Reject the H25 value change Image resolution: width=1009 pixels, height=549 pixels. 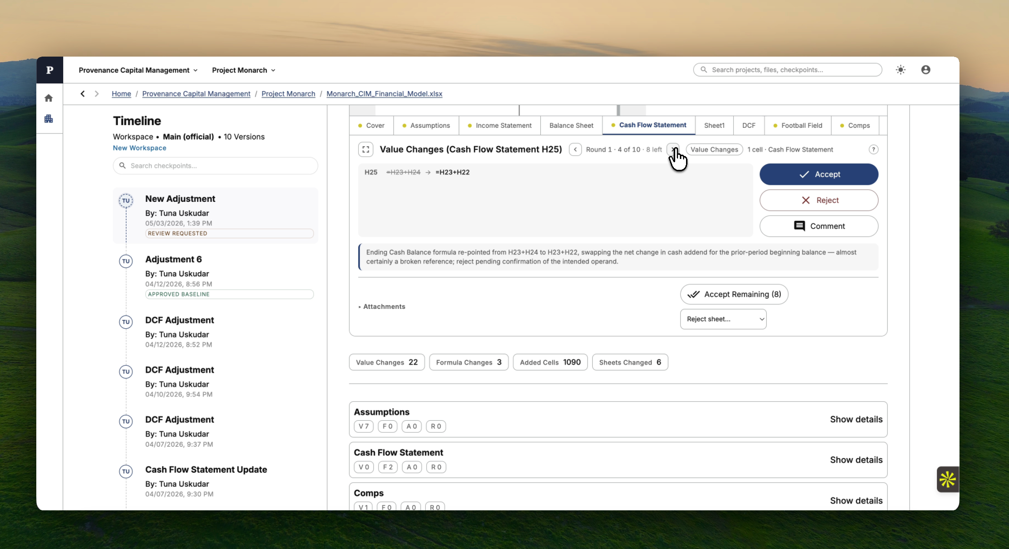[819, 200]
